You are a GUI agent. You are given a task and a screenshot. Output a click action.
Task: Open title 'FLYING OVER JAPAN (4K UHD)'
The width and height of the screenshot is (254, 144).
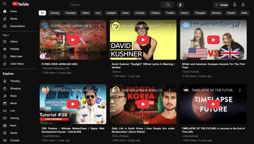pos(60,64)
